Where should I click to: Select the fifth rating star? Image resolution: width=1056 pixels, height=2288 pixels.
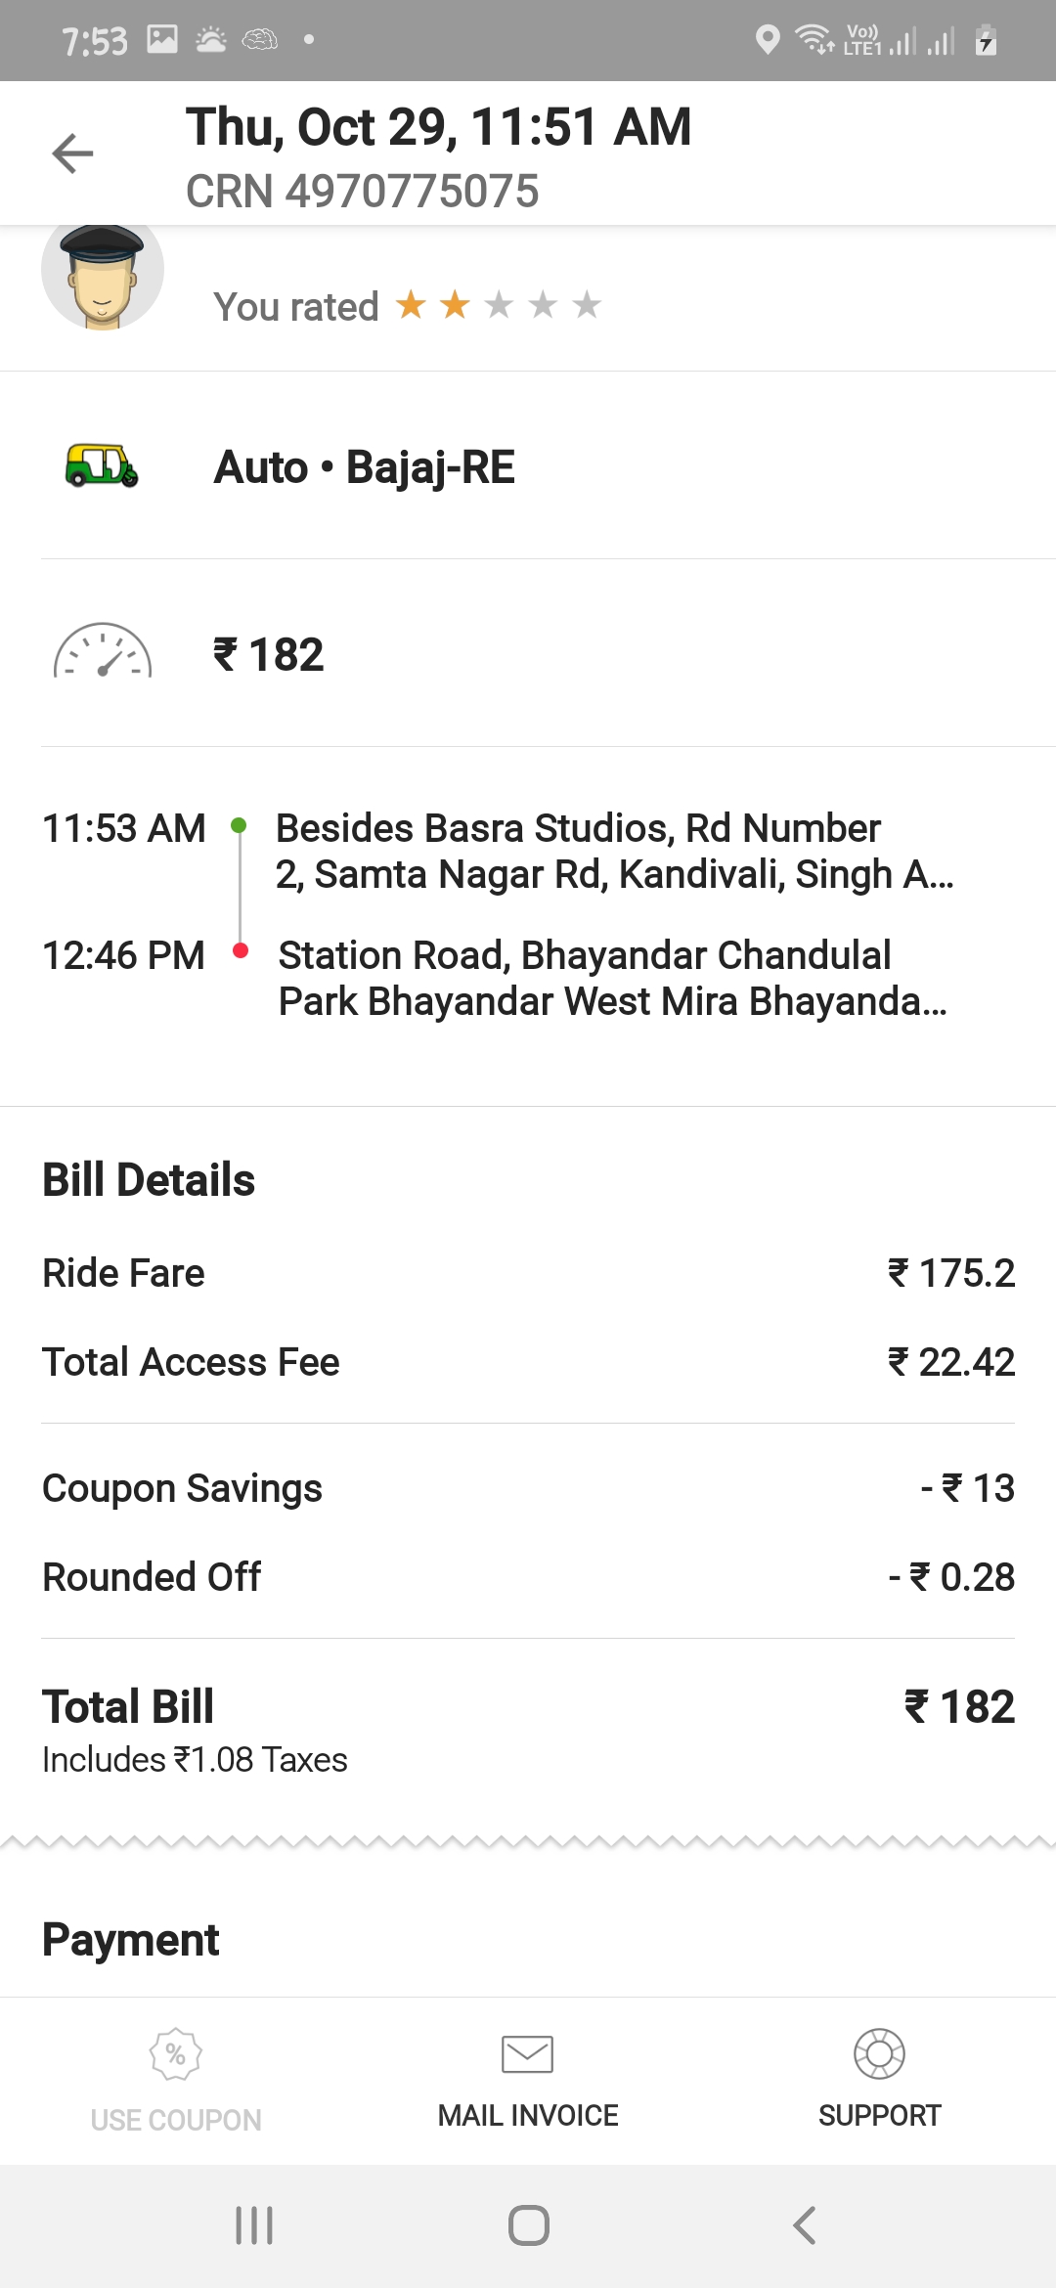(587, 305)
